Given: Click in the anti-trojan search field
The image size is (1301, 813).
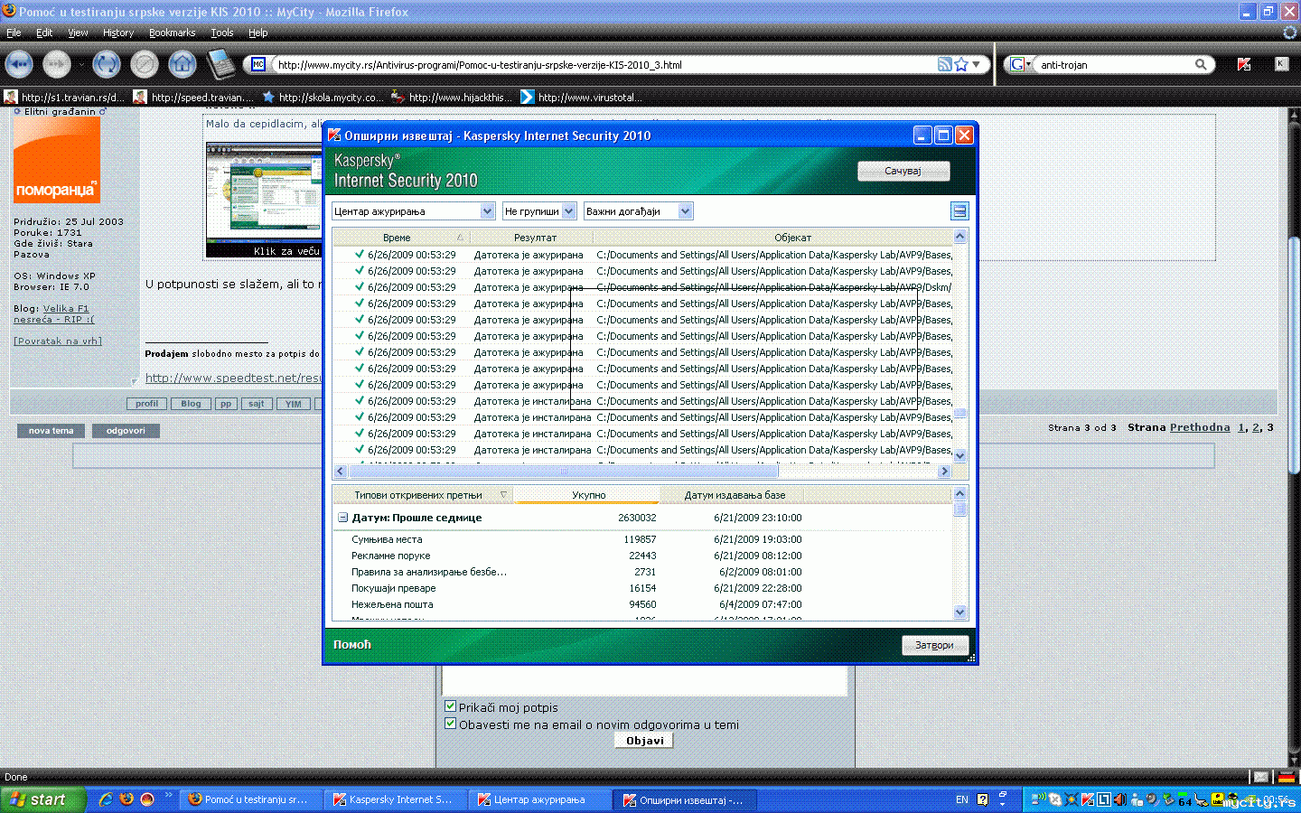Looking at the screenshot, I should pos(1114,65).
